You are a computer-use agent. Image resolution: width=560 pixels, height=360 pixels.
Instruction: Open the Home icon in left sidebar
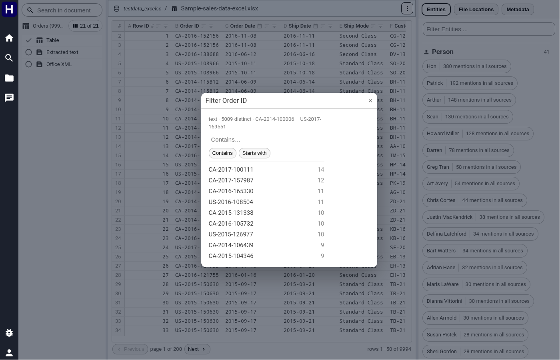[9, 38]
